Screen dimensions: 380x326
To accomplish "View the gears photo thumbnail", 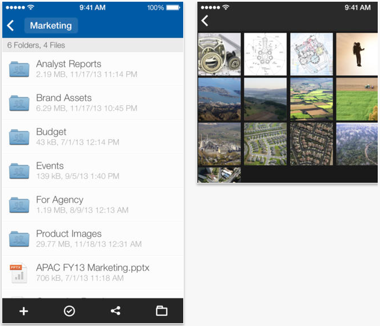I will point(219,54).
